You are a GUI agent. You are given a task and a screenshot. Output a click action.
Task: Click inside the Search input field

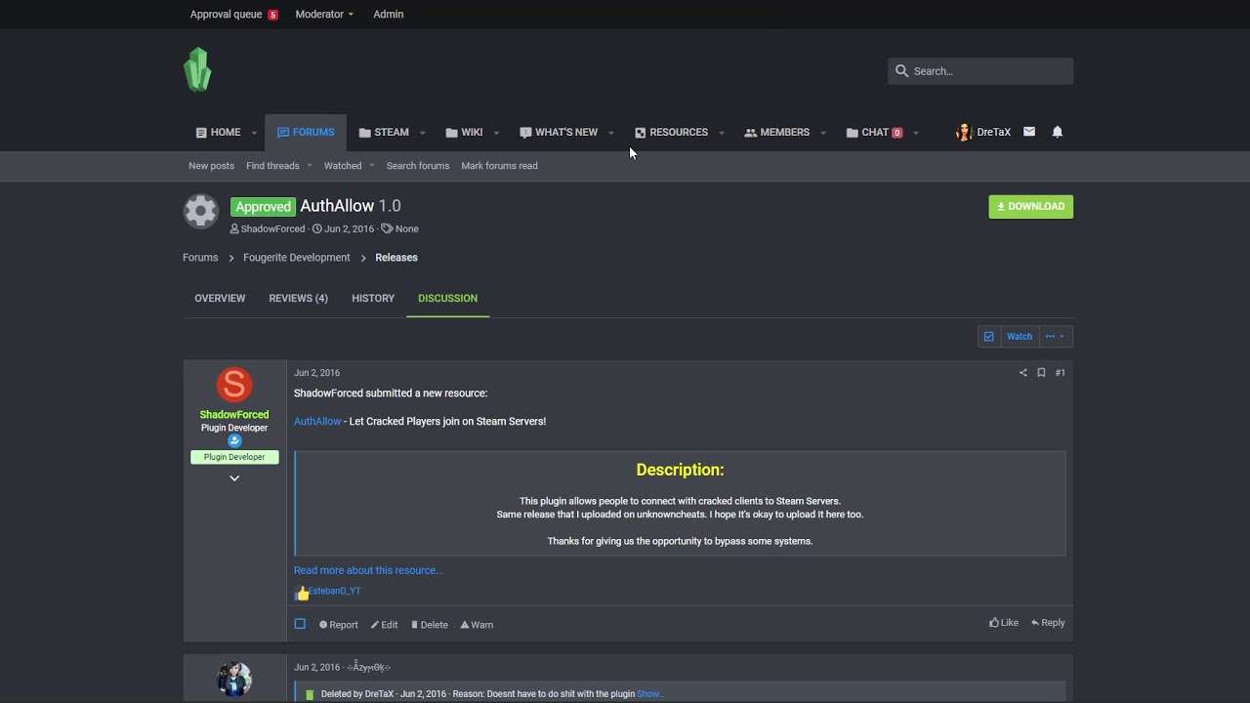[980, 71]
